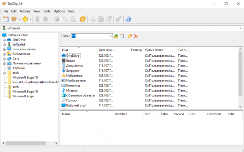Image resolution: width=244 pixels, height=152 pixels.
Task: Sort archive pane by Ratio column
Action: click(x=166, y=114)
